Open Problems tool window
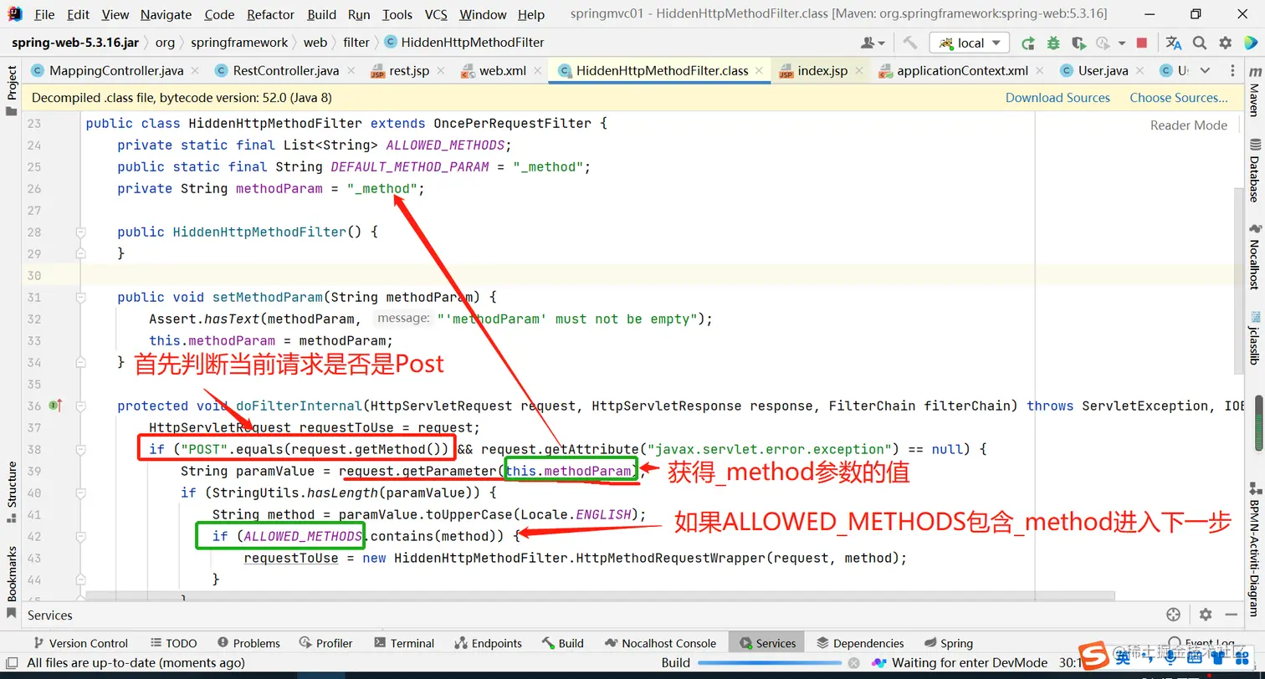The width and height of the screenshot is (1265, 679). pyautogui.click(x=248, y=643)
